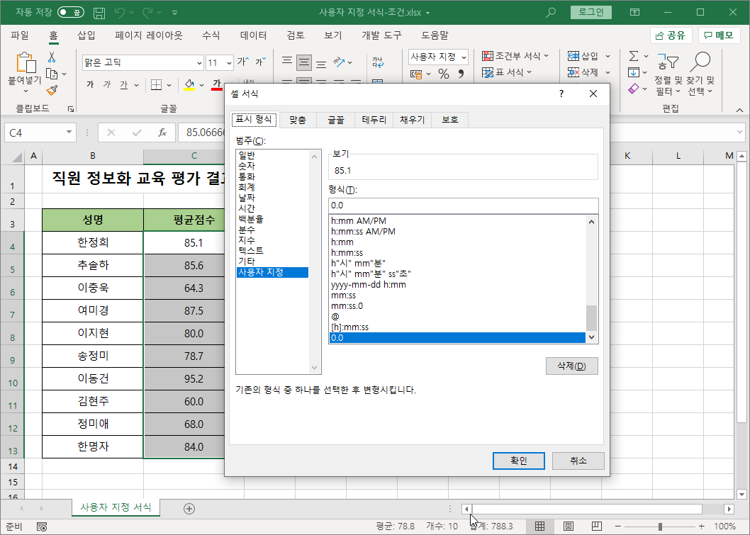Click the bottom align icon
750x535 pixels.
point(321,62)
